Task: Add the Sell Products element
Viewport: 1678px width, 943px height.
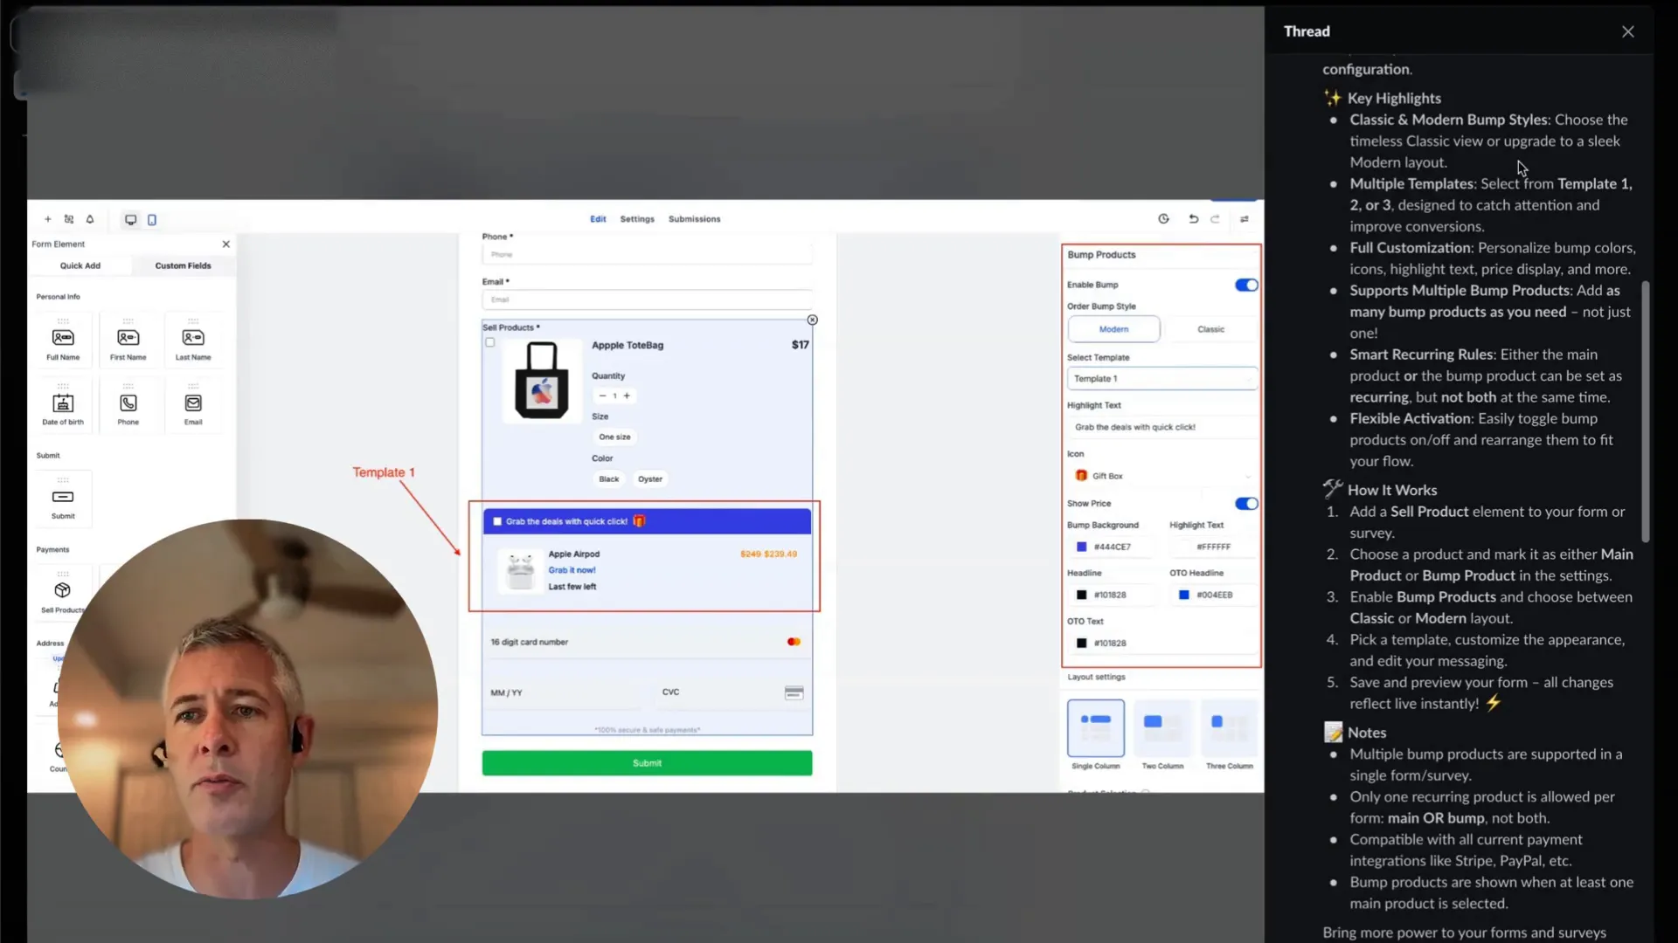Action: 63,594
